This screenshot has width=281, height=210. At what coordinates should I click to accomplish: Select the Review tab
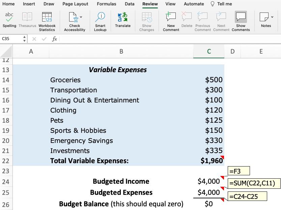click(x=150, y=4)
